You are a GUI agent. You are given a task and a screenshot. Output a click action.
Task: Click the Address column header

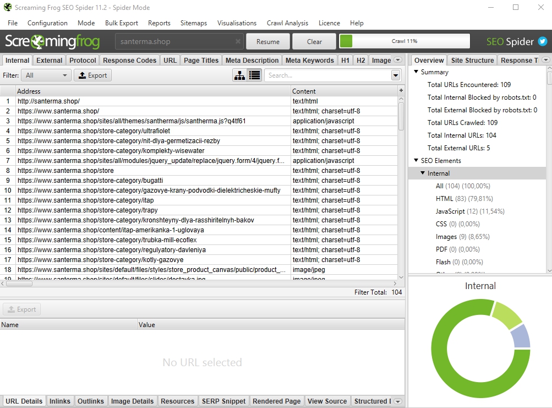[x=153, y=91]
